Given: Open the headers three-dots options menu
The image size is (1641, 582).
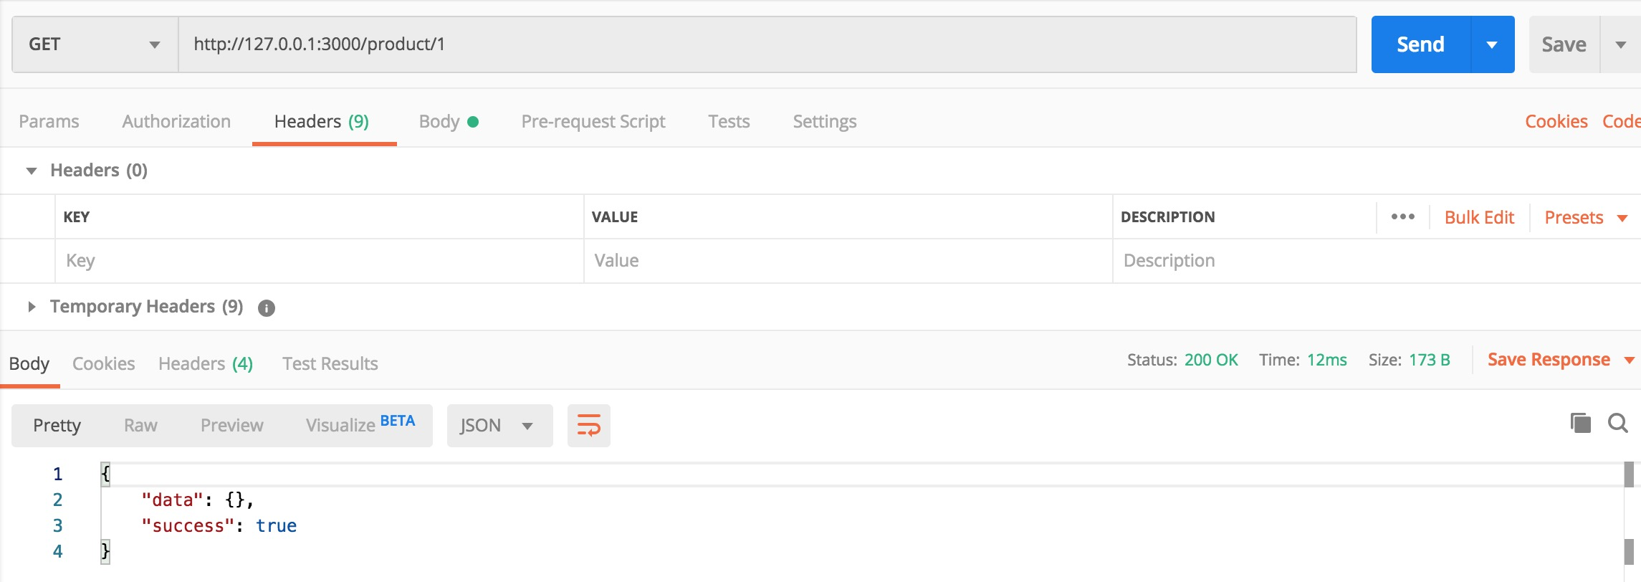Looking at the screenshot, I should [x=1402, y=217].
